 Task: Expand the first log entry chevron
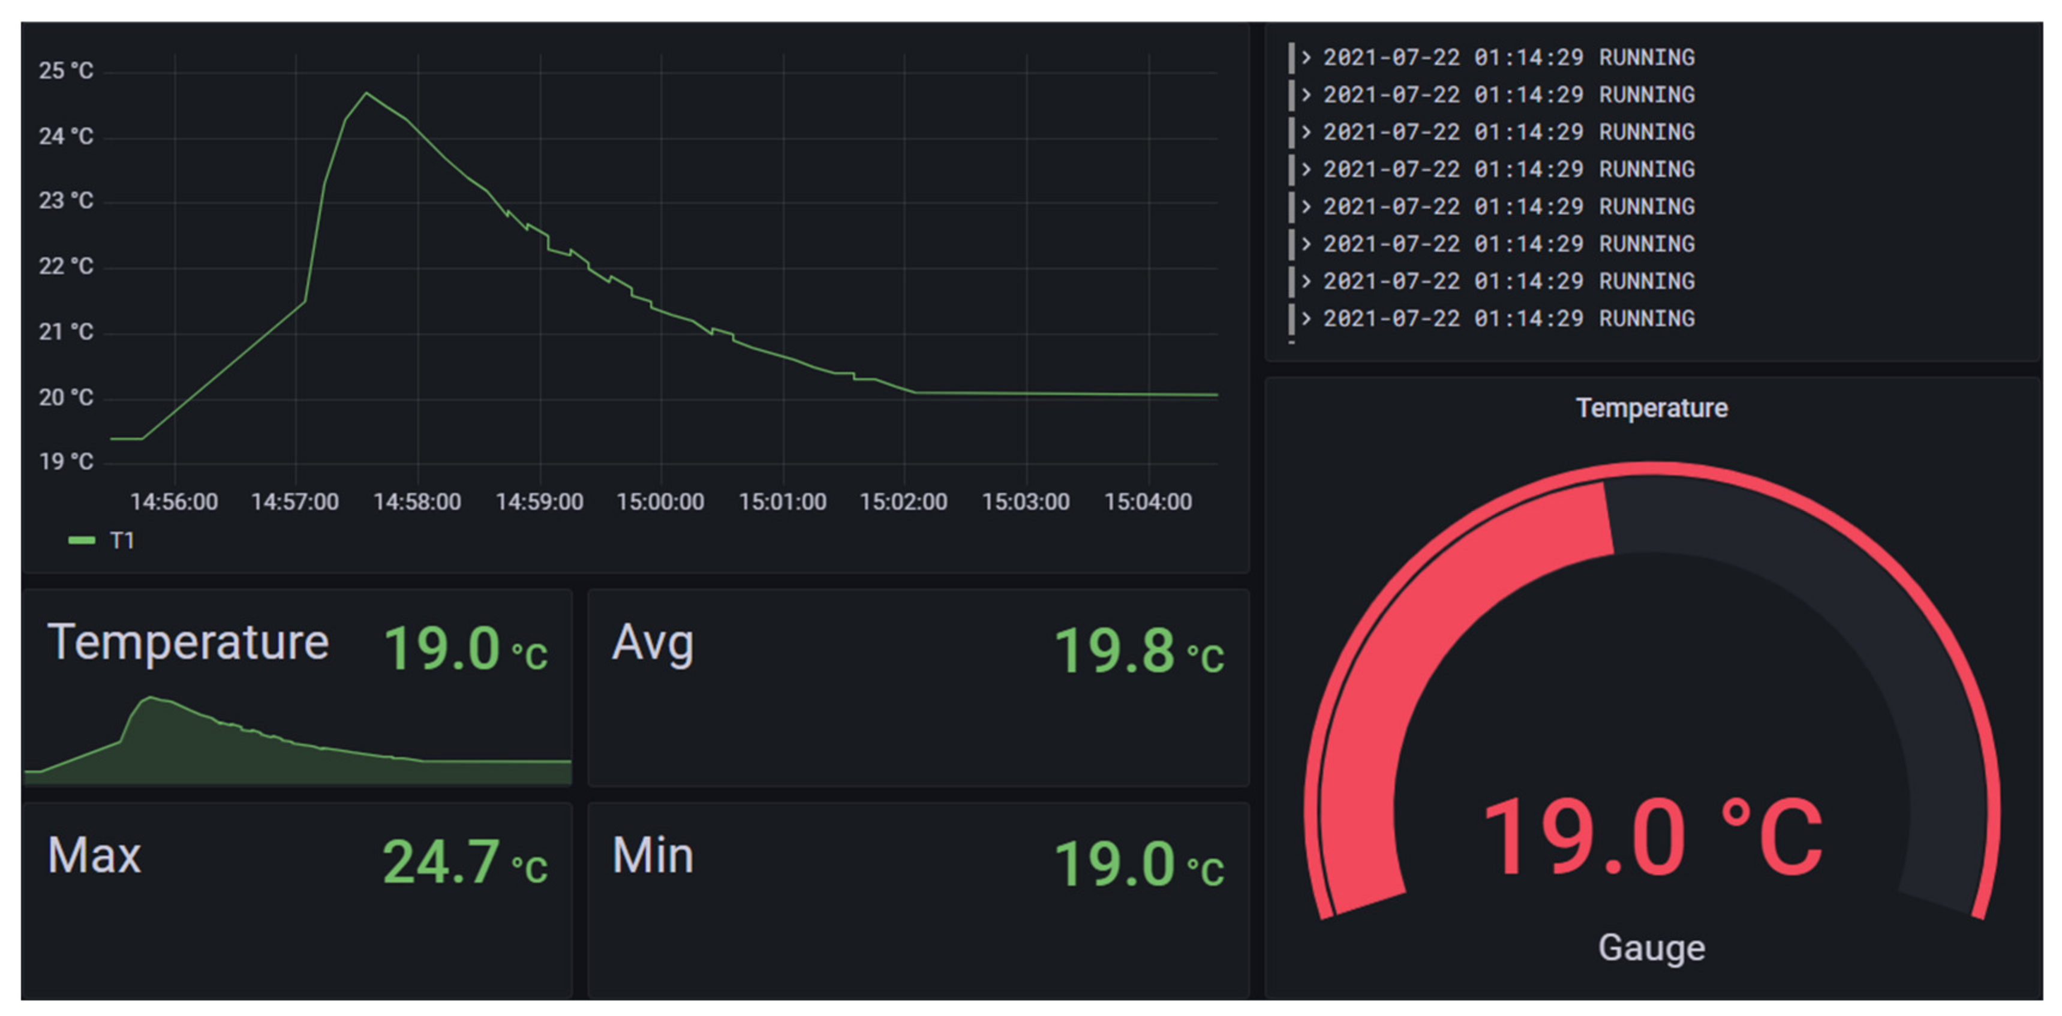(x=1306, y=58)
